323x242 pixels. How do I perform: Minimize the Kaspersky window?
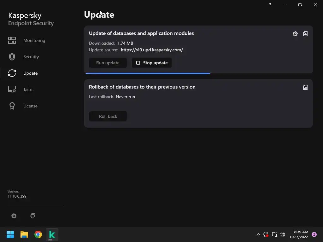coord(285,4)
